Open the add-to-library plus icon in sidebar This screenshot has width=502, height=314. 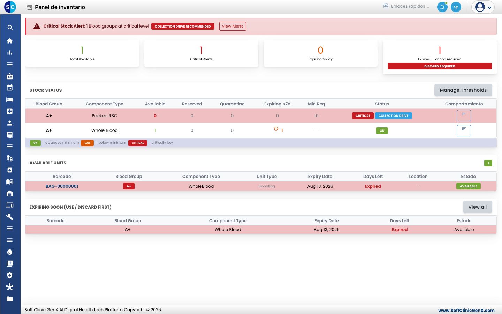(10, 263)
